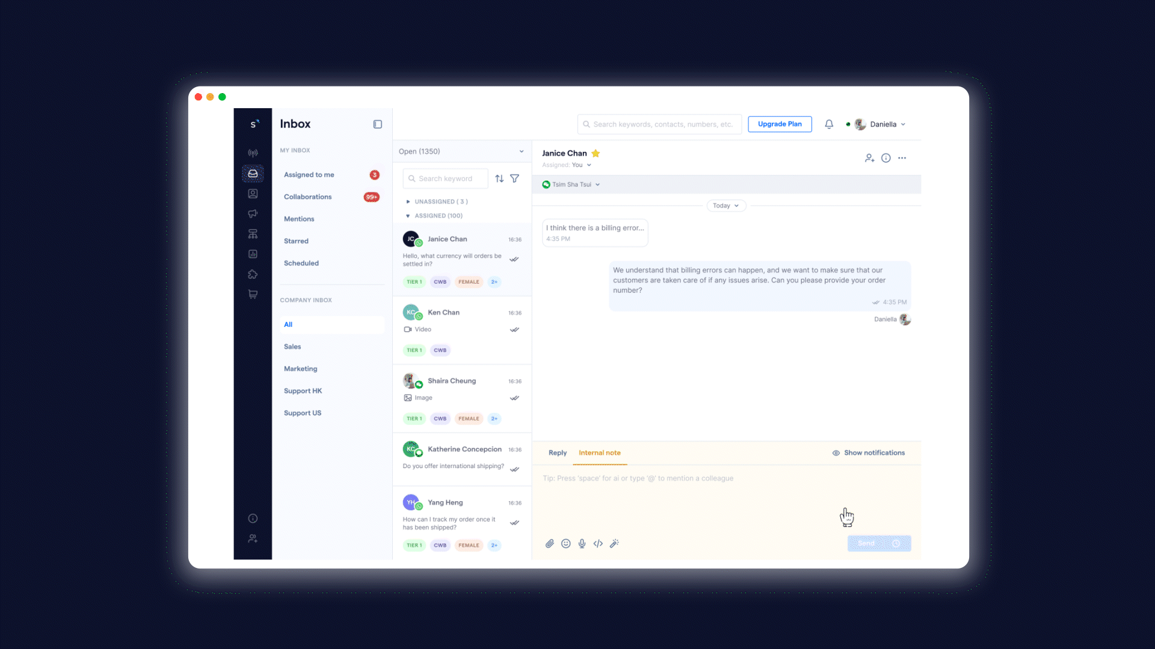Expand the UNASSIGNED 3 section
1155x649 pixels.
[408, 201]
